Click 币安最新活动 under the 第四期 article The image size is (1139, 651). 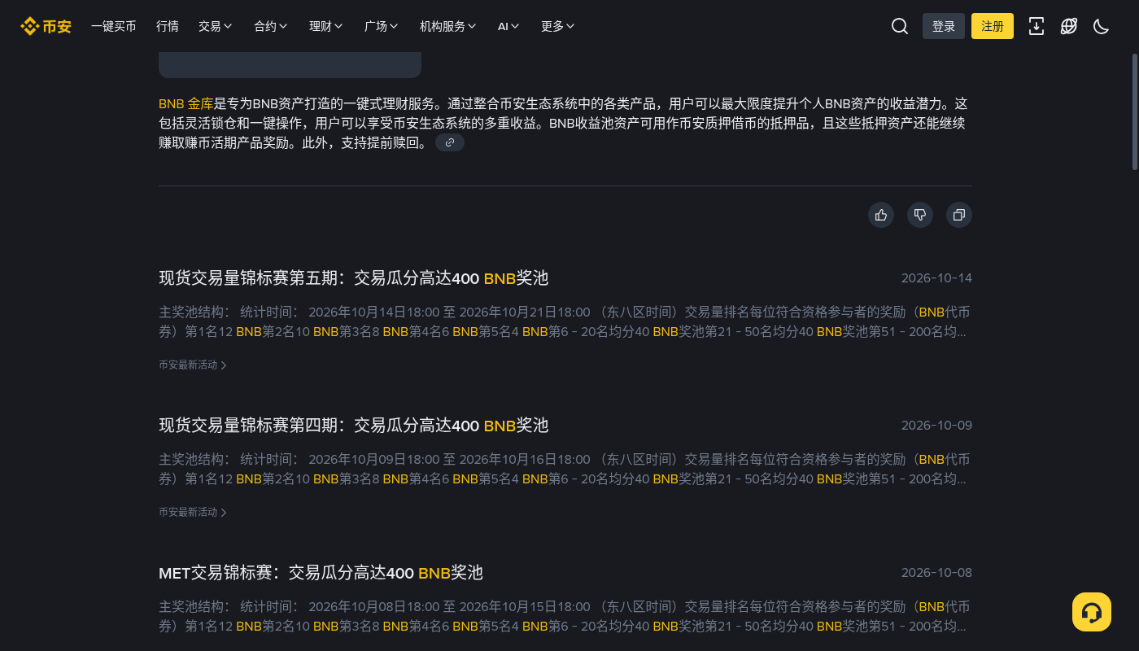[193, 513]
